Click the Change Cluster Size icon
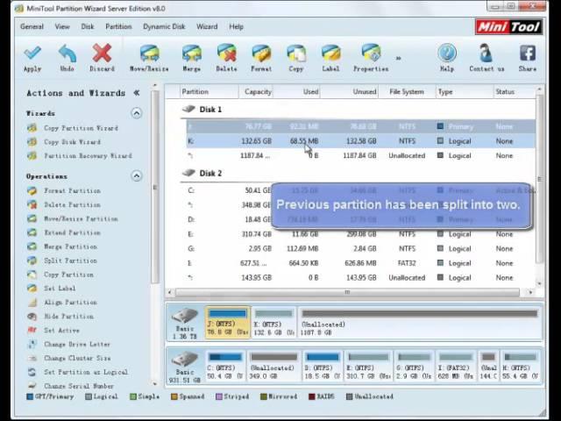This screenshot has height=421, width=561. click(x=32, y=358)
